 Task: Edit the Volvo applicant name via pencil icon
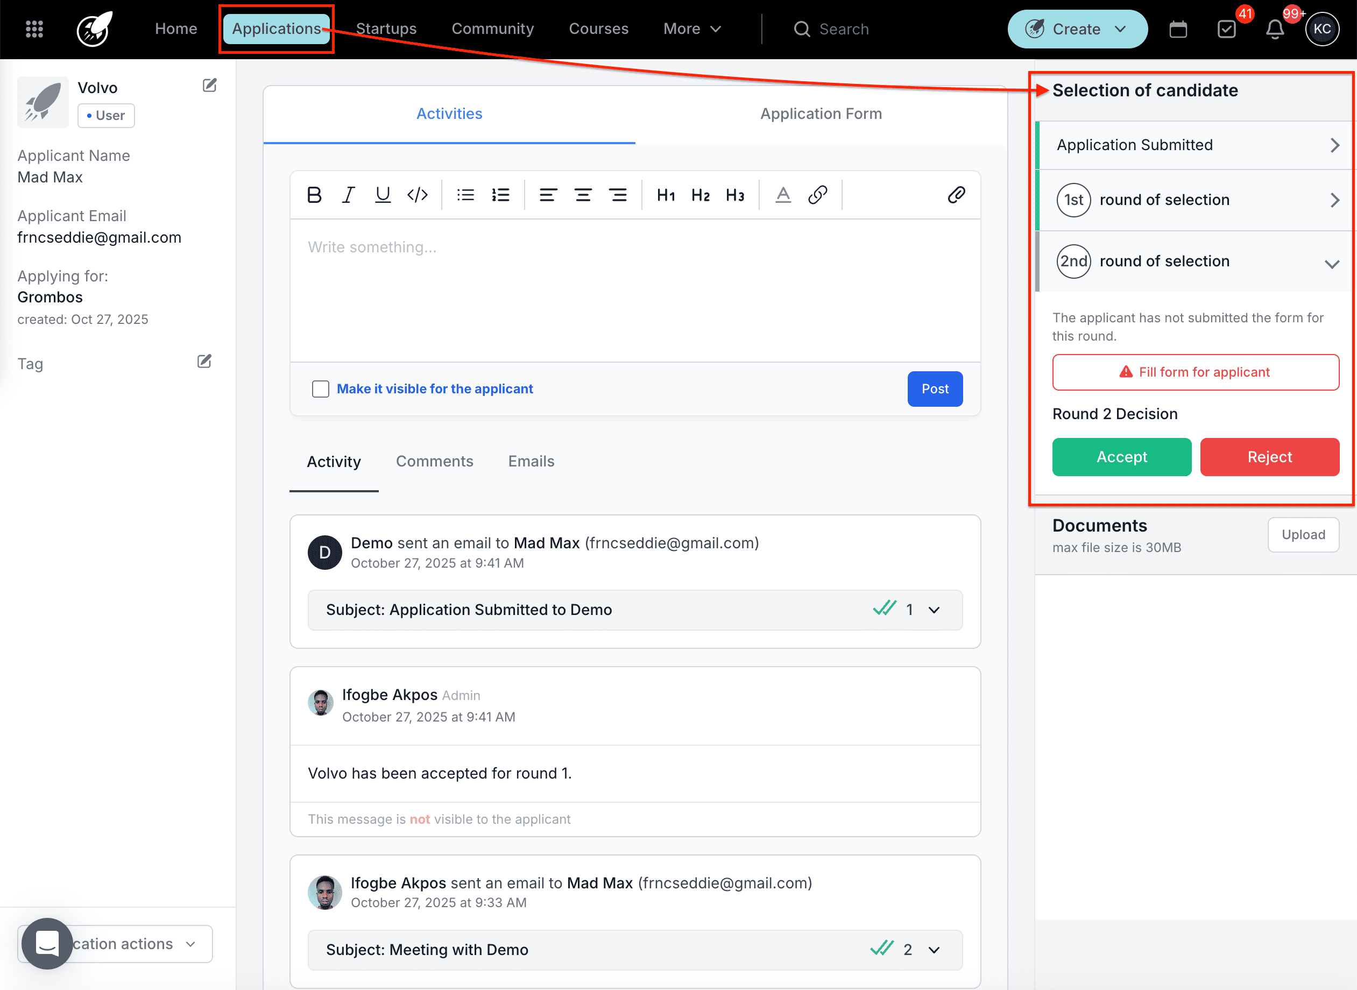click(x=208, y=86)
